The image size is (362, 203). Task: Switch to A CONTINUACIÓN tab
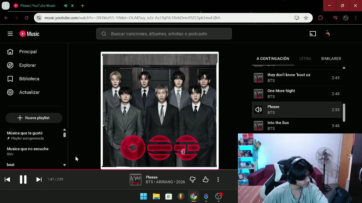pos(273,59)
